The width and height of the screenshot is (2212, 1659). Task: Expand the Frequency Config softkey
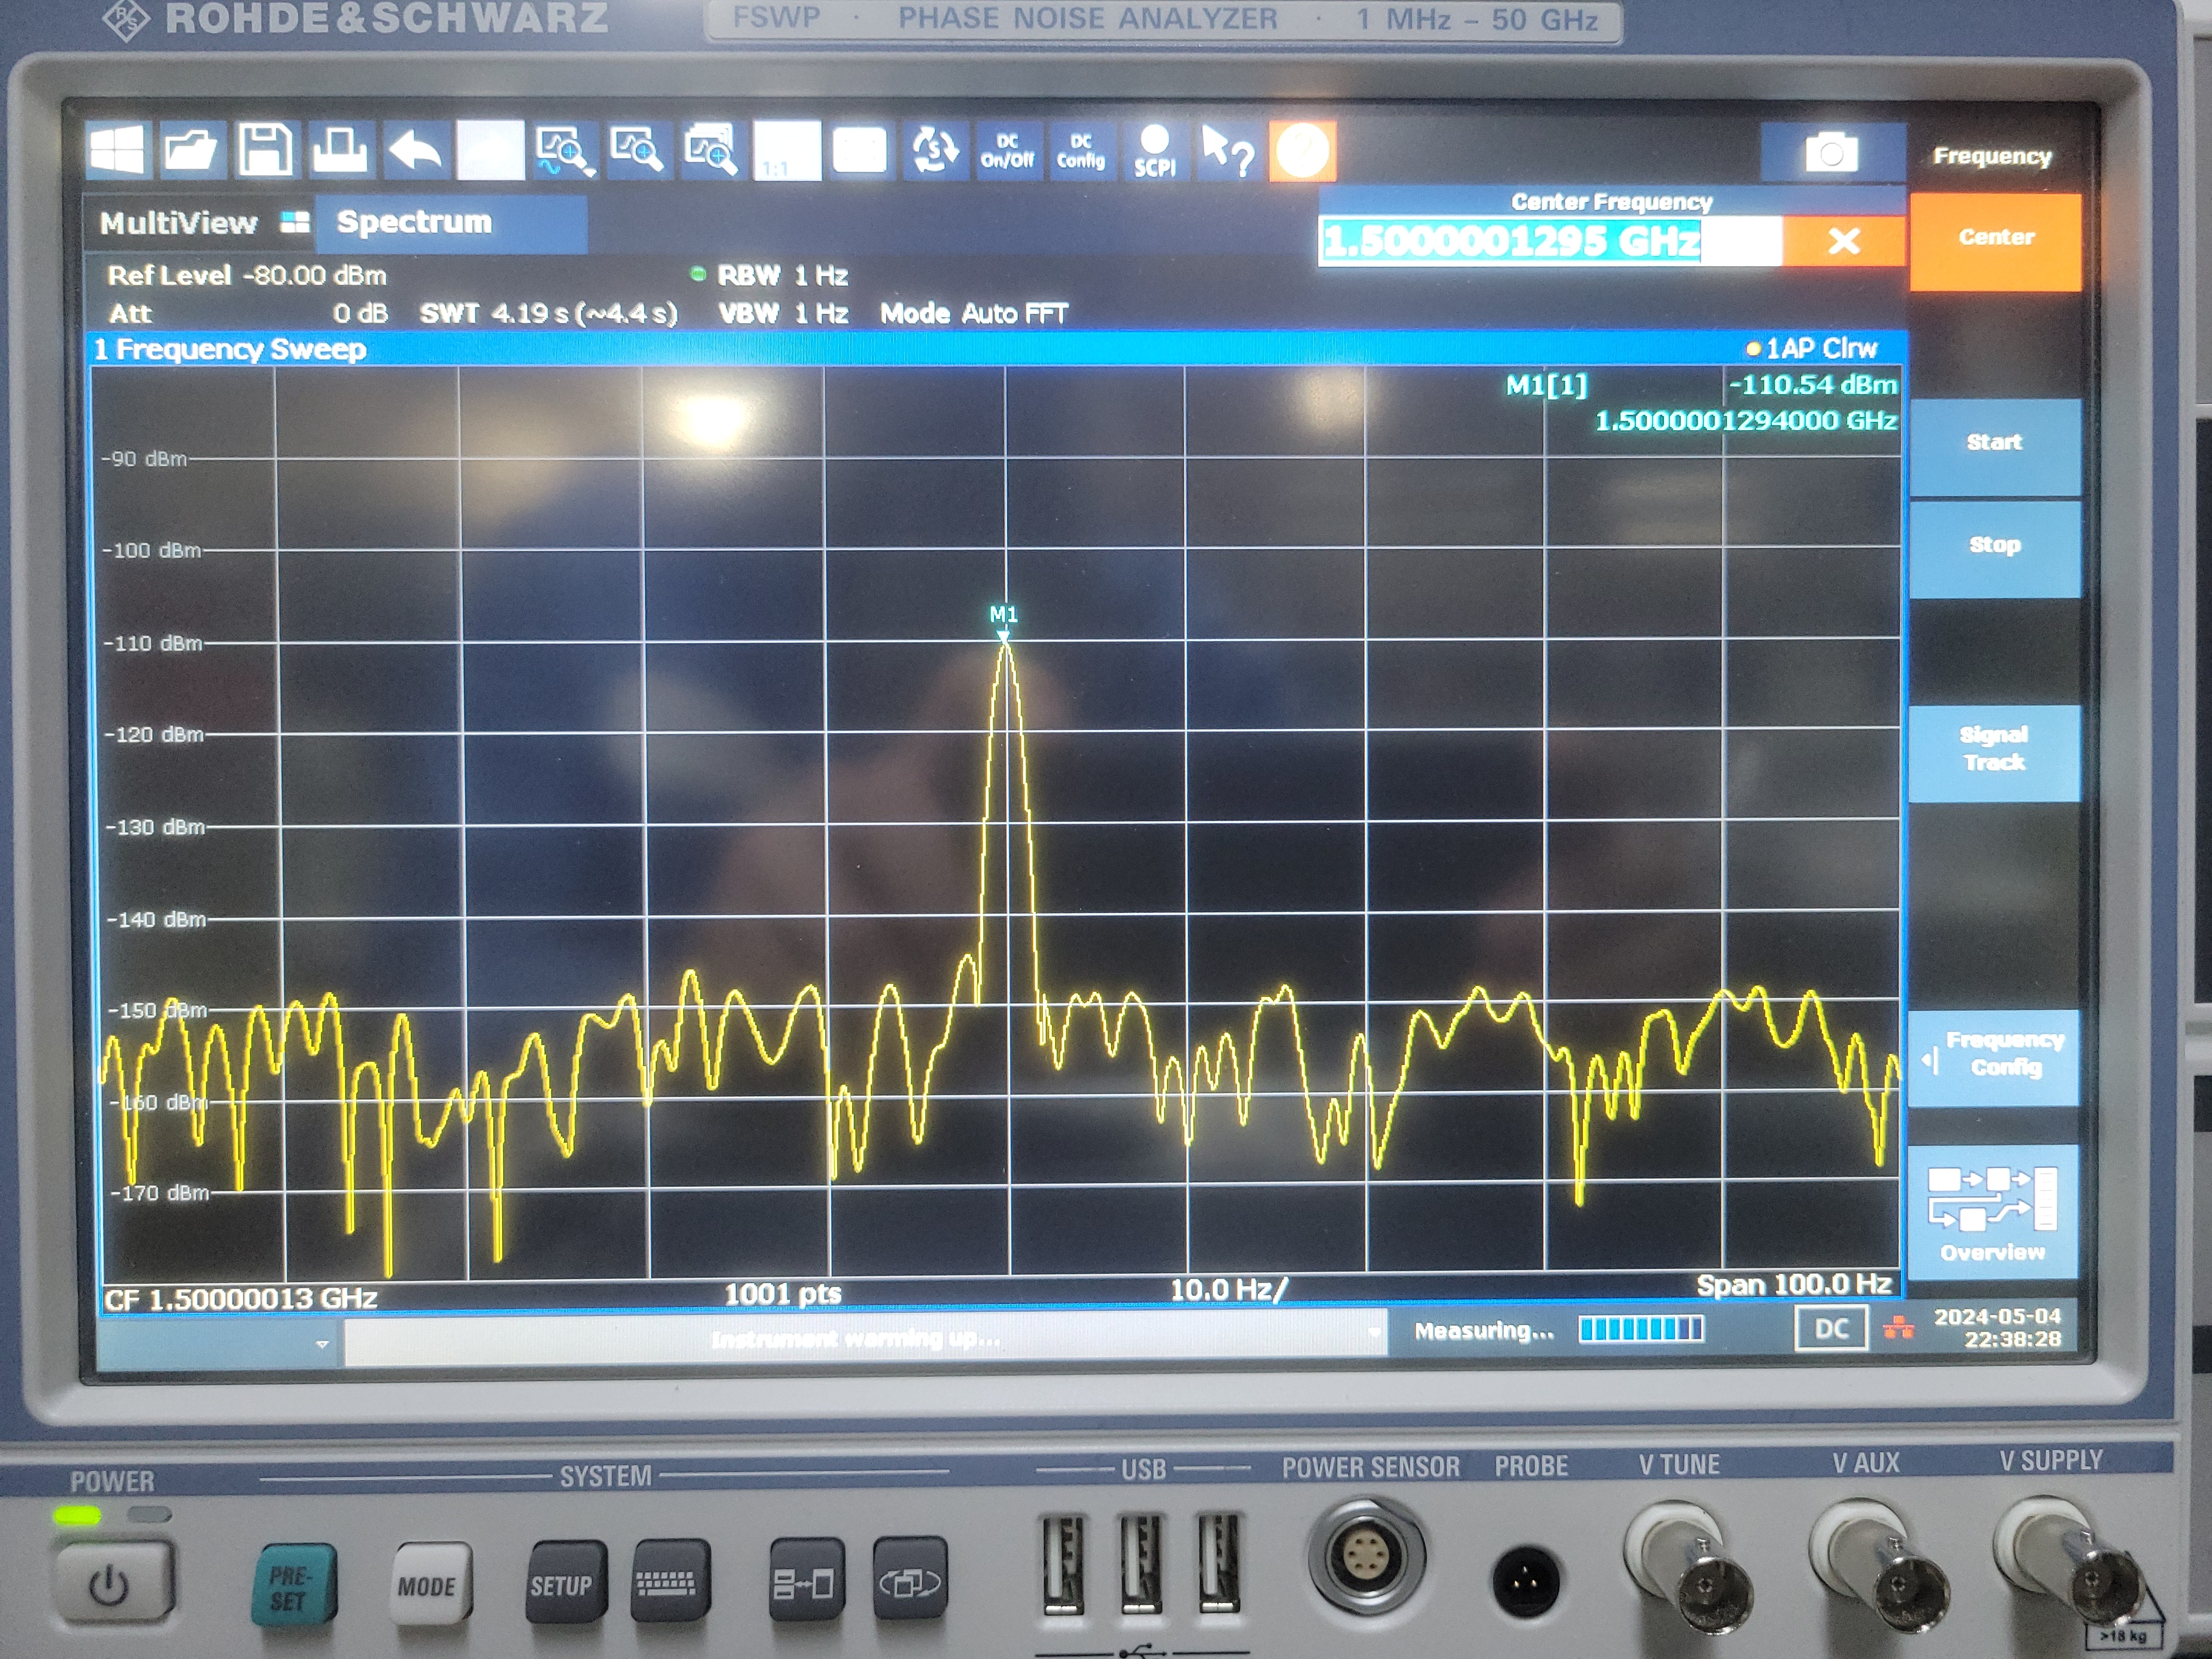click(1994, 1055)
